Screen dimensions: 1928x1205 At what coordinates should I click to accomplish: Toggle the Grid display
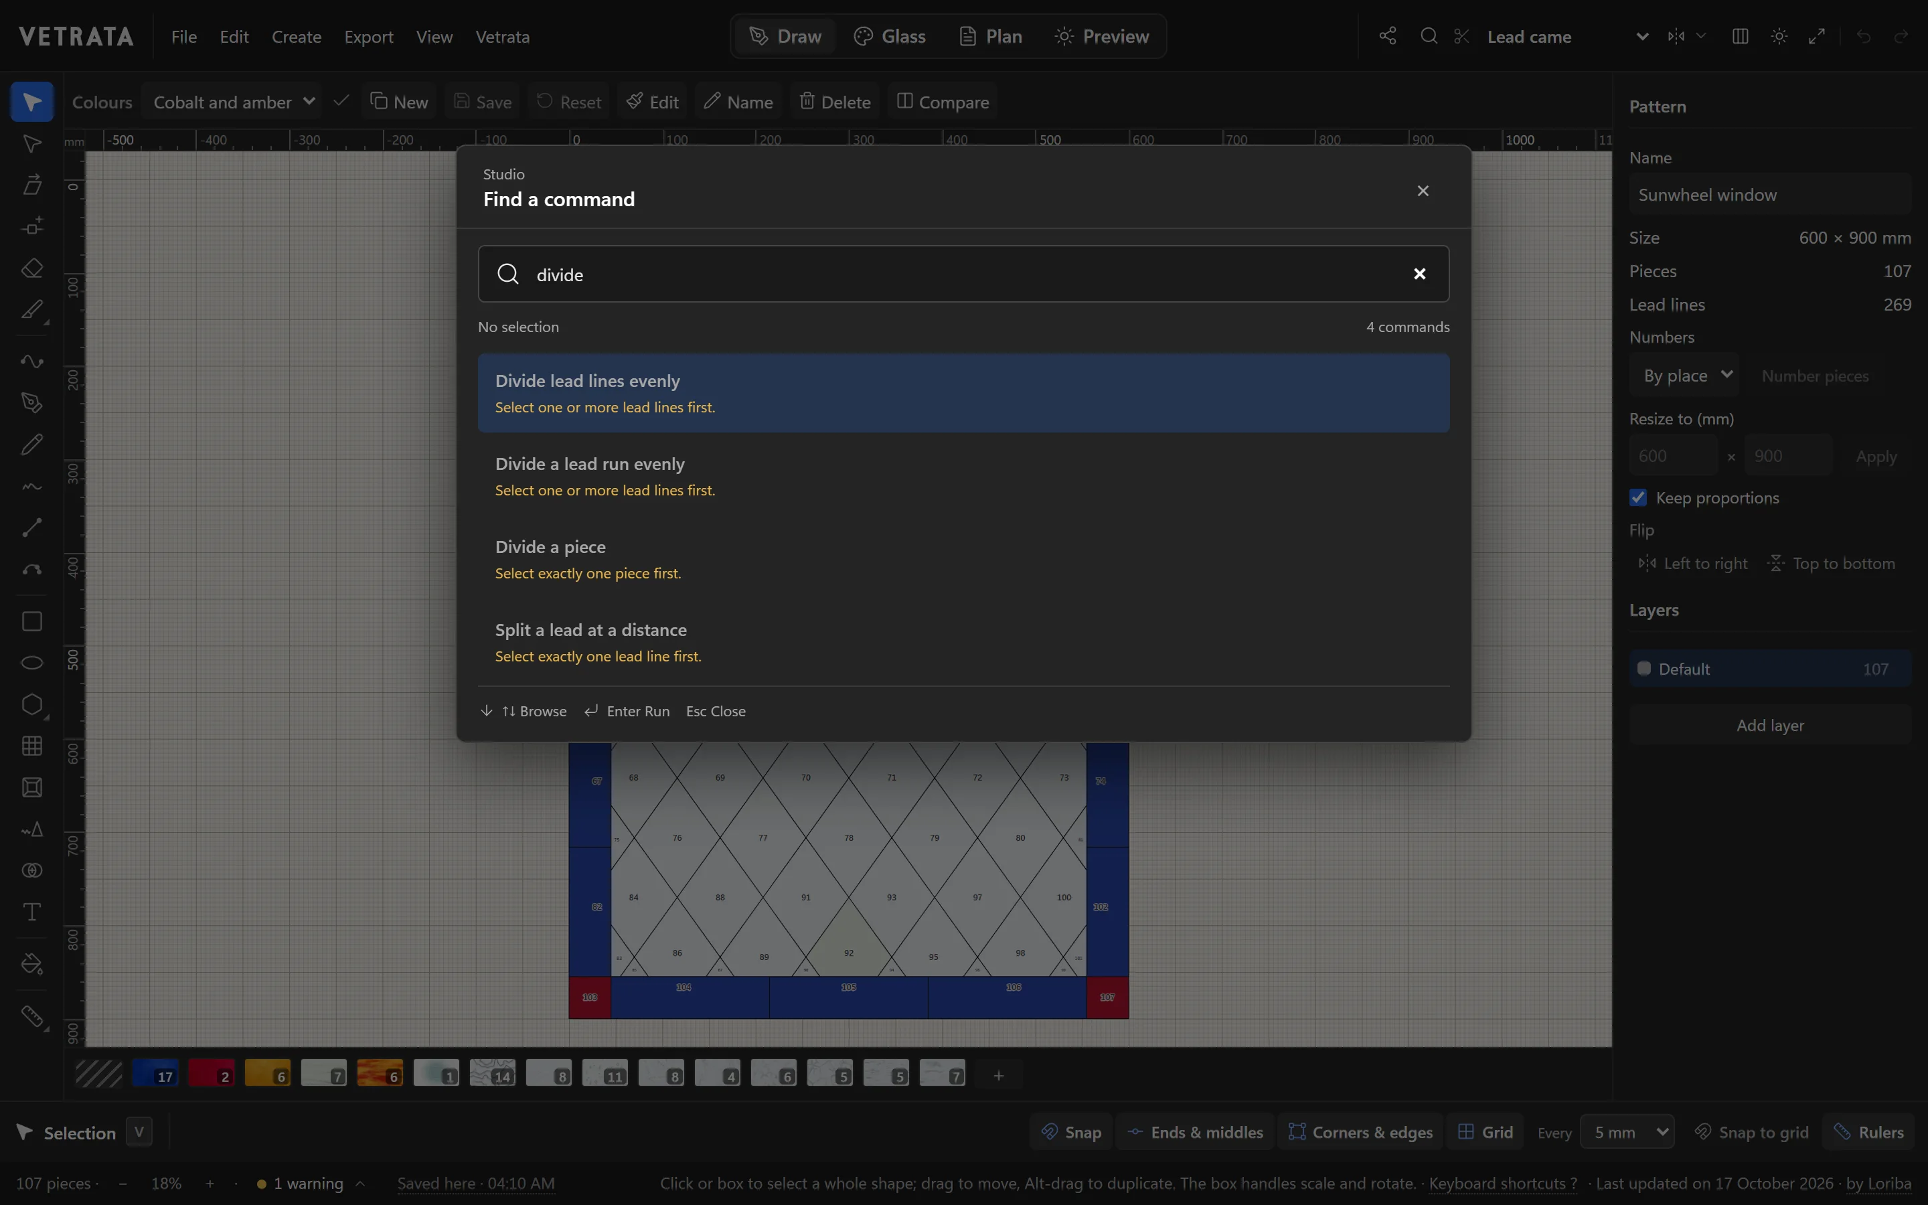pos(1485,1131)
